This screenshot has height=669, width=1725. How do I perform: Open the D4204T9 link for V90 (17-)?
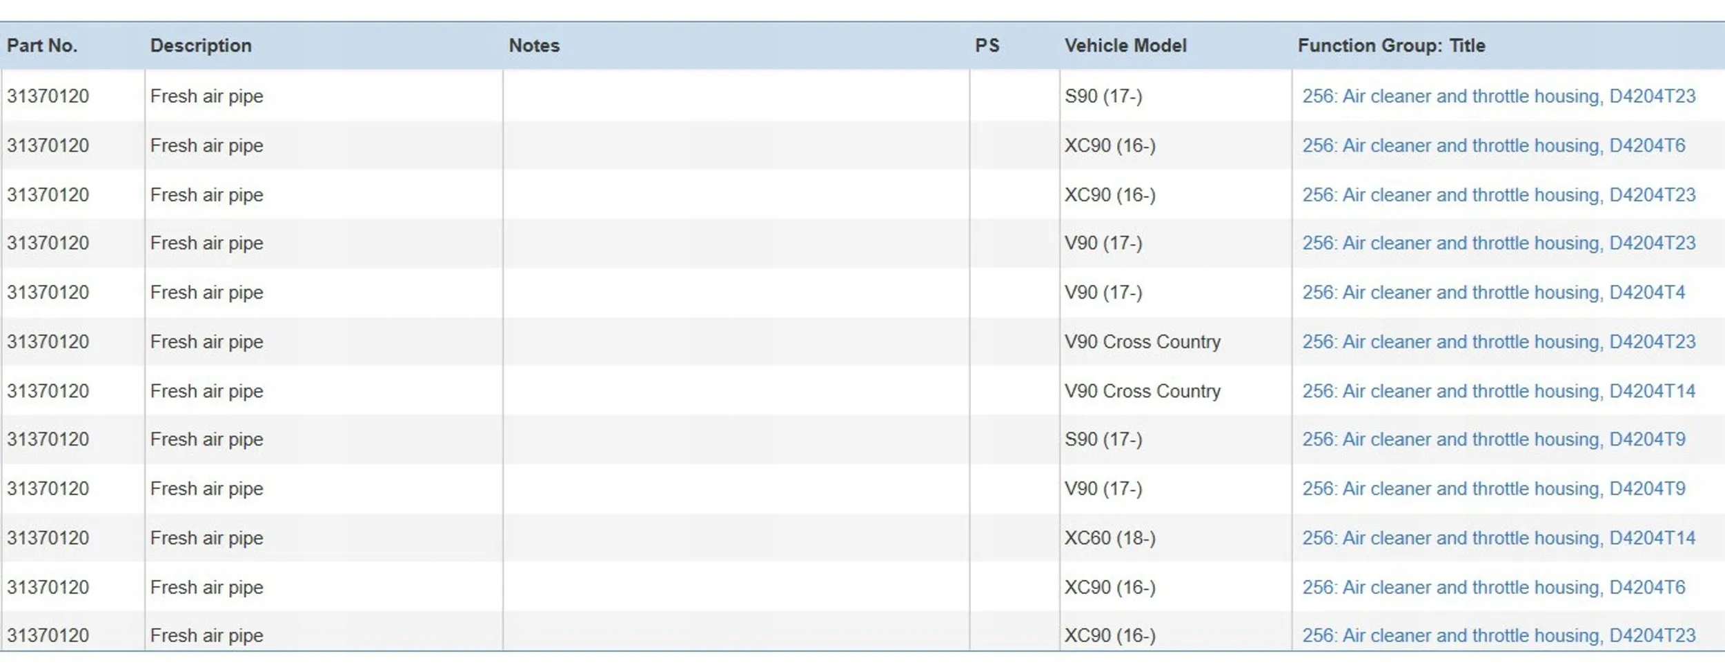pos(1493,488)
